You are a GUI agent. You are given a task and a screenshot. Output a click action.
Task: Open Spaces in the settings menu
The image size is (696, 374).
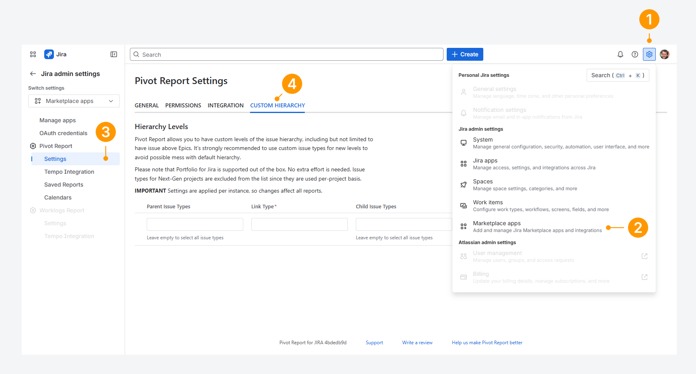(554, 185)
